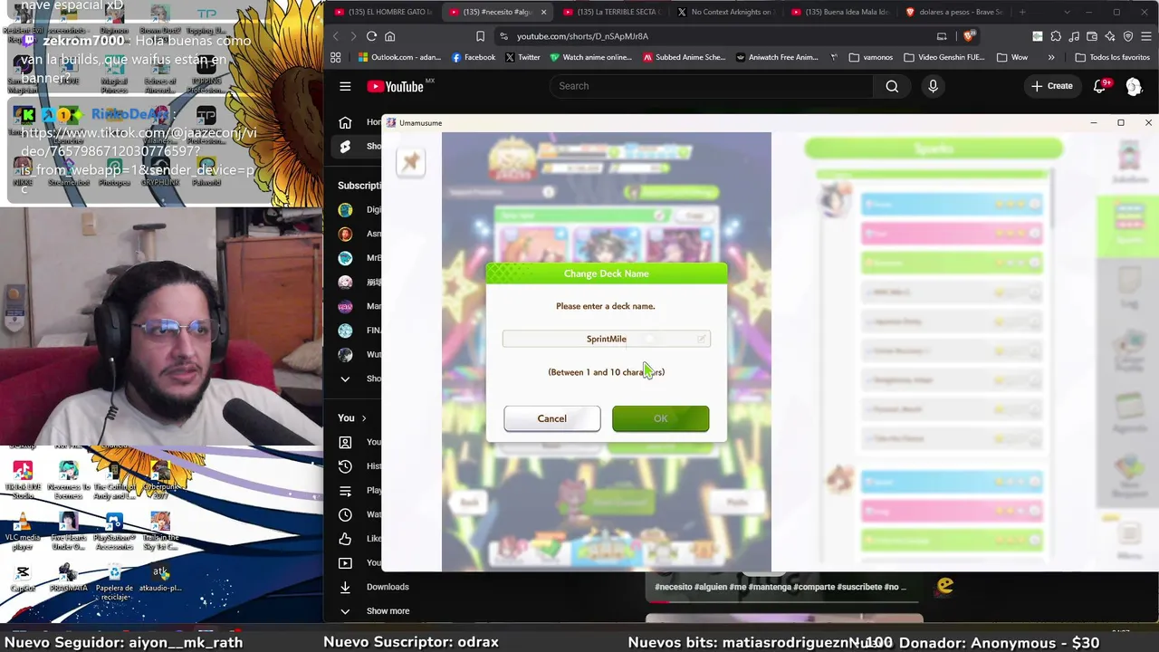Click the YouTube search magnifier button
This screenshot has width=1159, height=652.
892,86
